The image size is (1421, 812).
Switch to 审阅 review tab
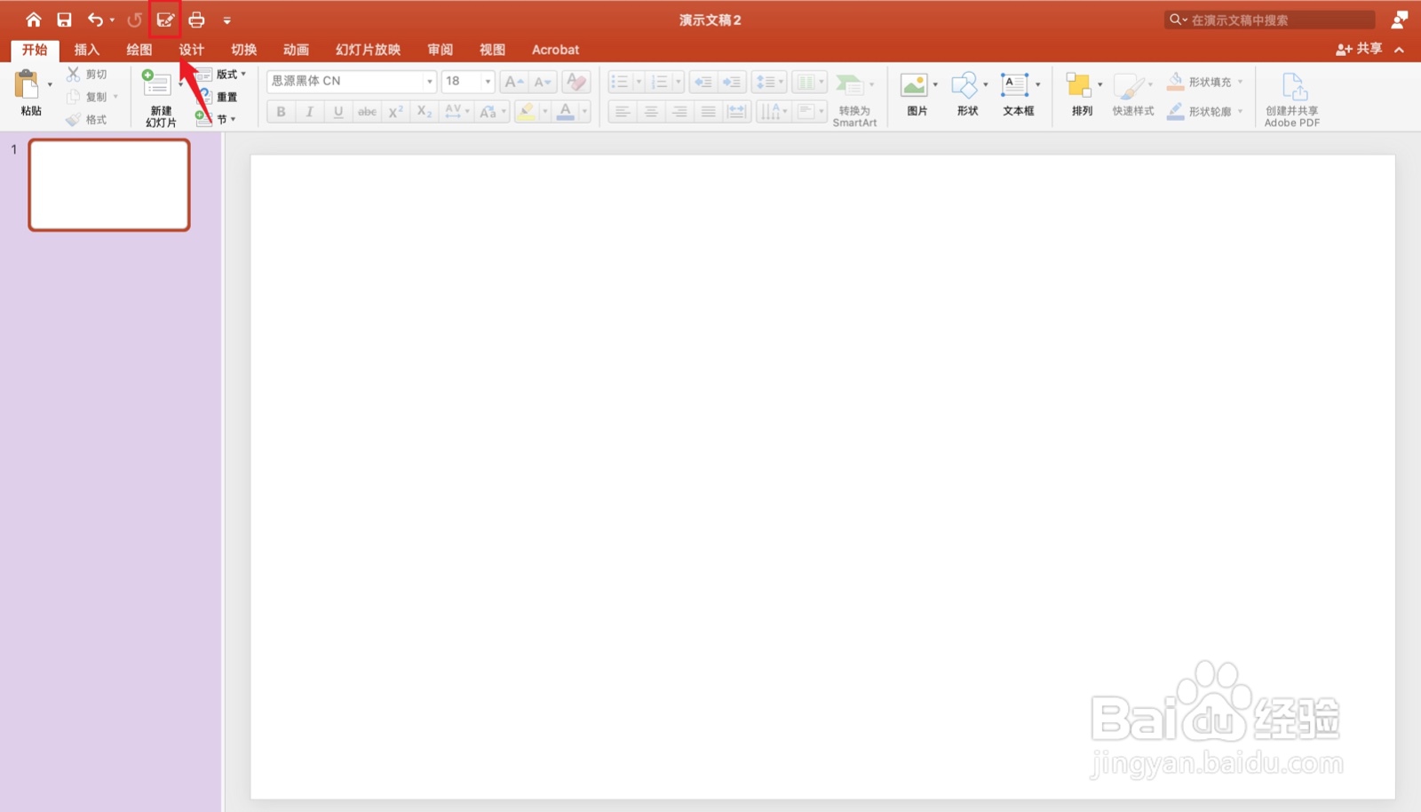440,50
